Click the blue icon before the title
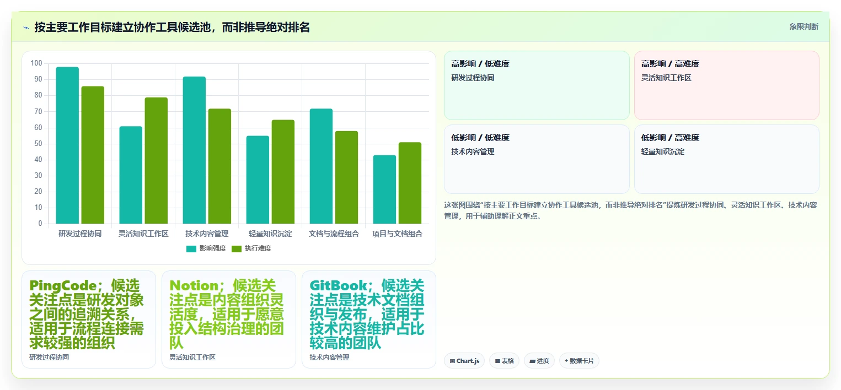841x390 pixels. click(26, 27)
